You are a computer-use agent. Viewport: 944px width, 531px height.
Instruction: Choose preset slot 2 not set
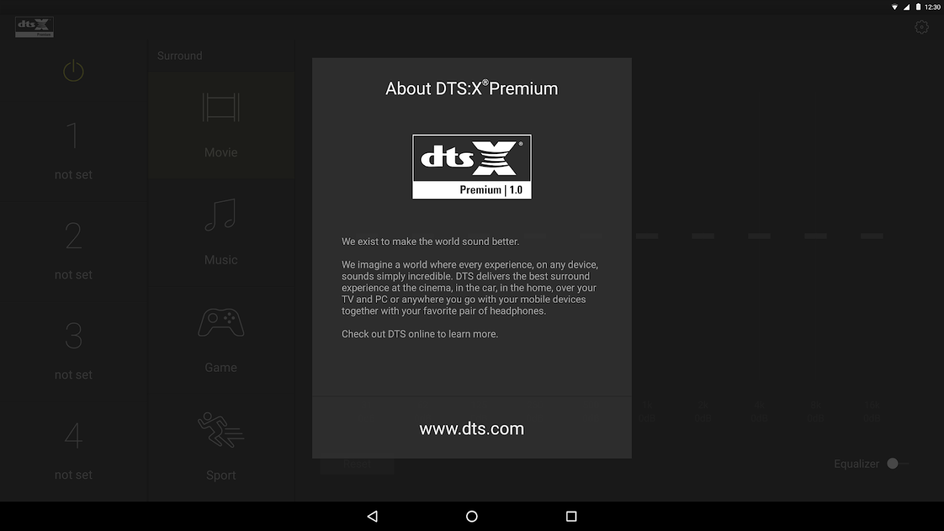[x=73, y=250]
